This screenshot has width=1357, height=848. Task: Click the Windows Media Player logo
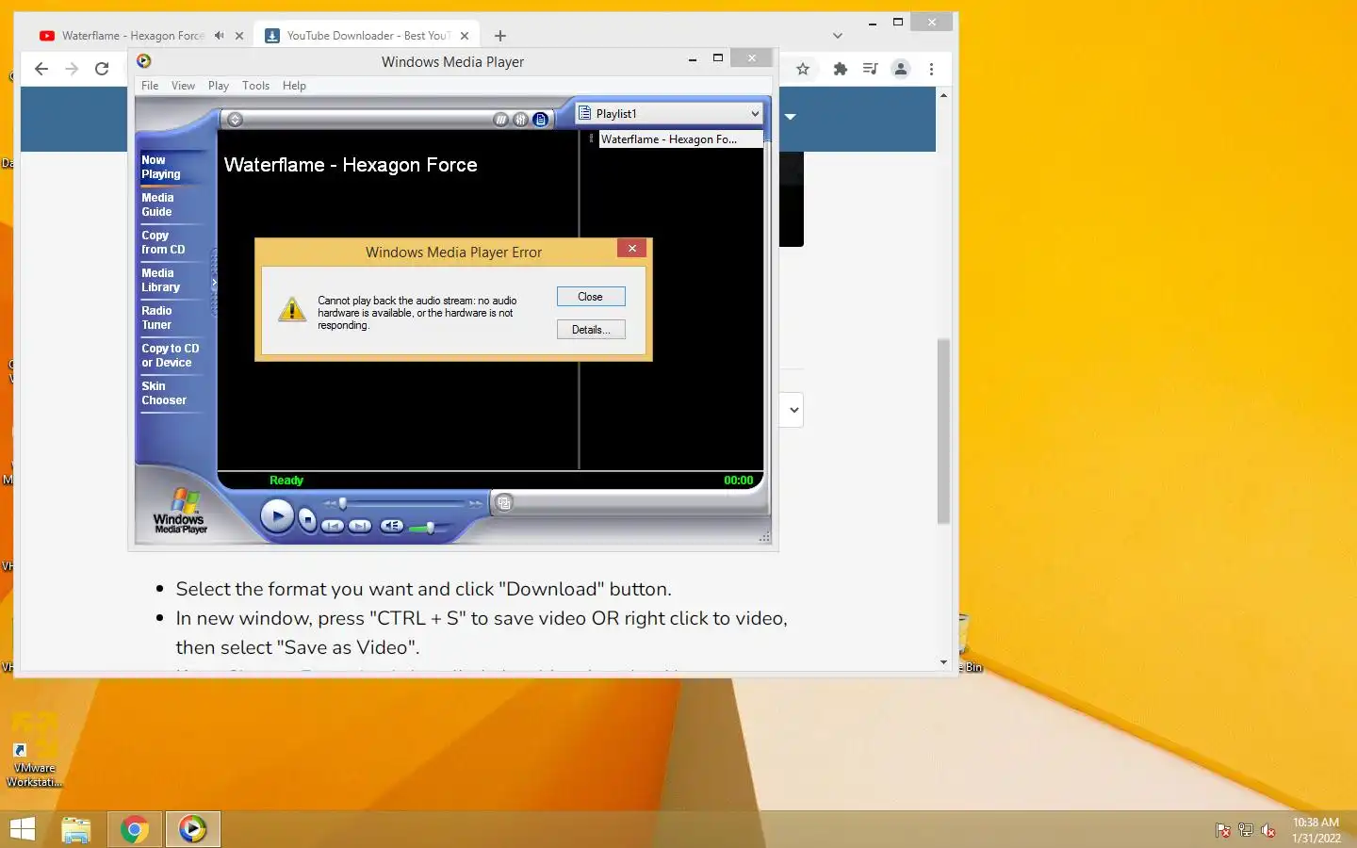pos(180,512)
